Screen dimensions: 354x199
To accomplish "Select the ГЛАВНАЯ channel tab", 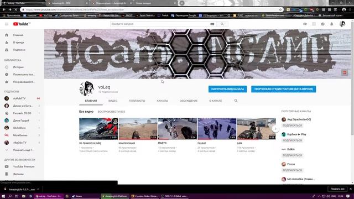I will coord(91,101).
